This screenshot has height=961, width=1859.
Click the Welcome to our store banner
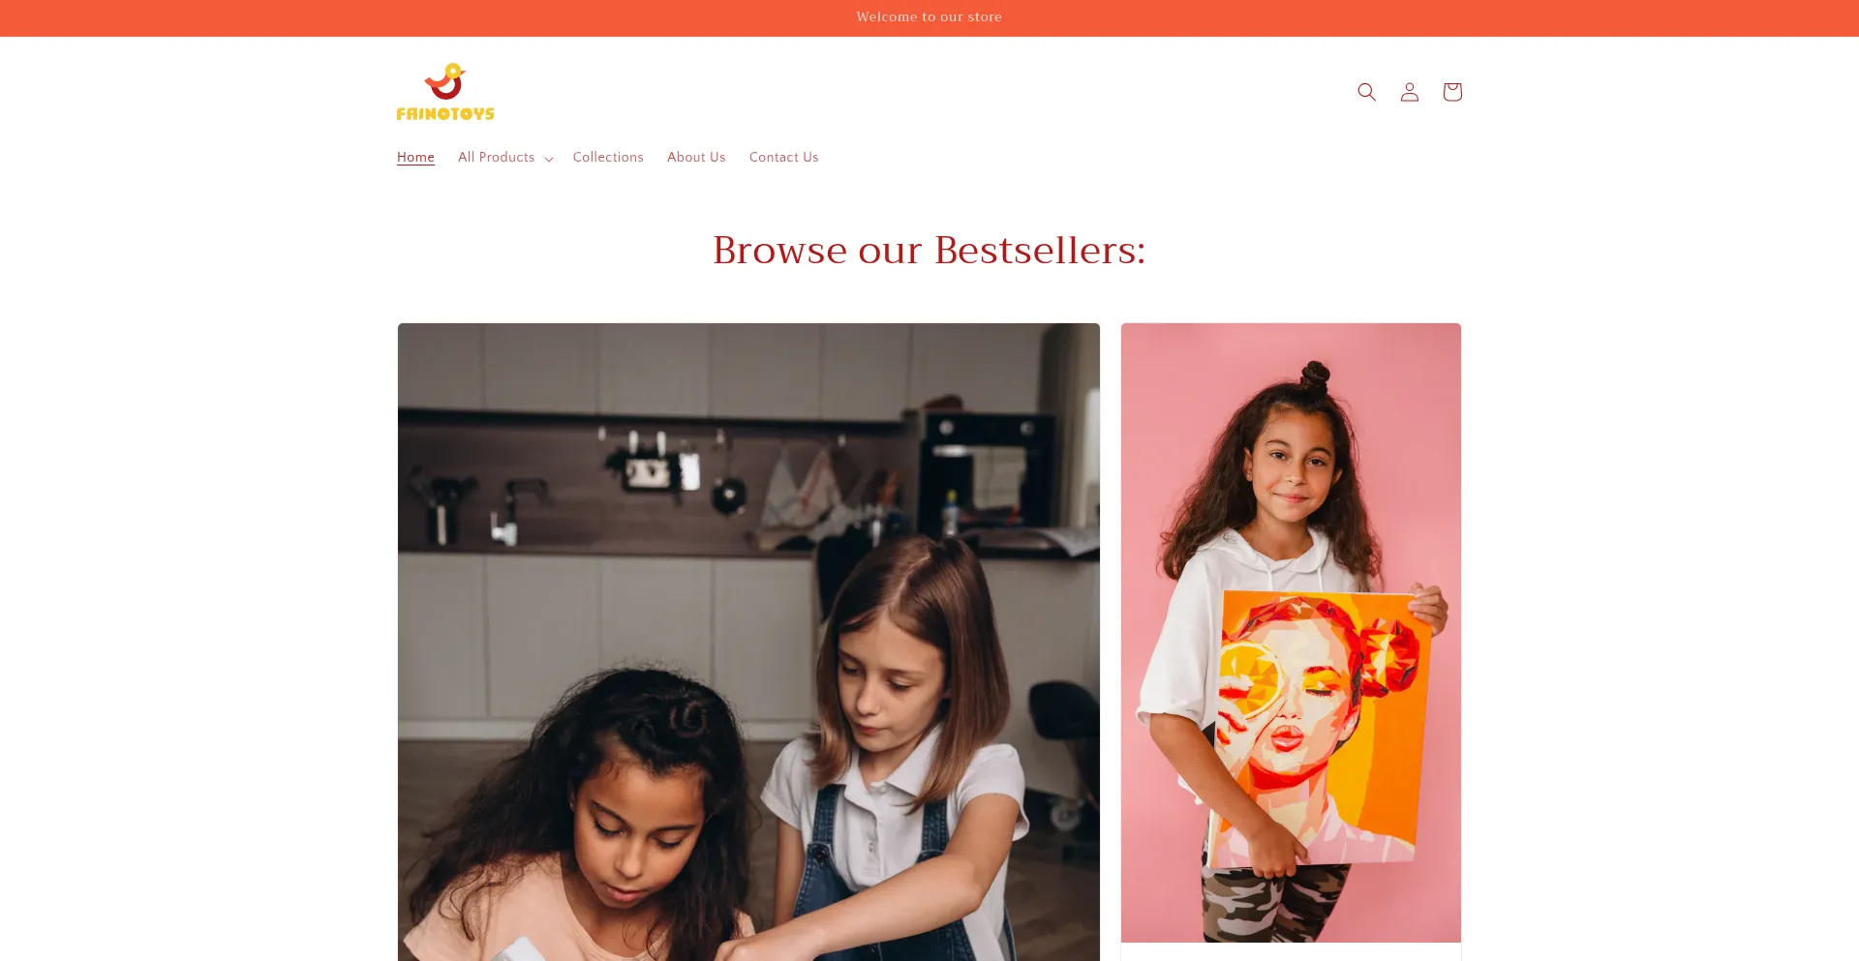[x=929, y=17]
